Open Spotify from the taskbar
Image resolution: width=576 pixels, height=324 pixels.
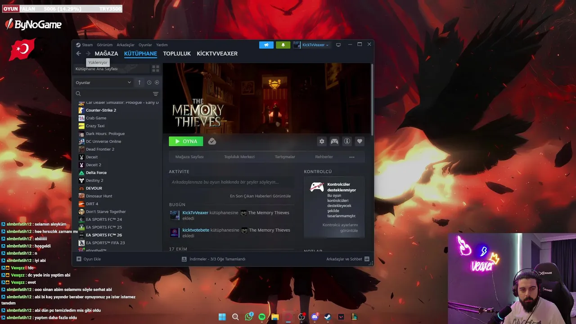[x=262, y=317]
